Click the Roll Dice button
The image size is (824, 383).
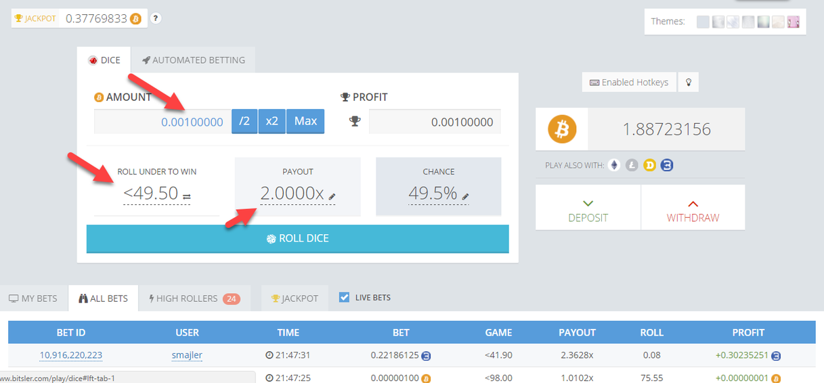tap(298, 238)
